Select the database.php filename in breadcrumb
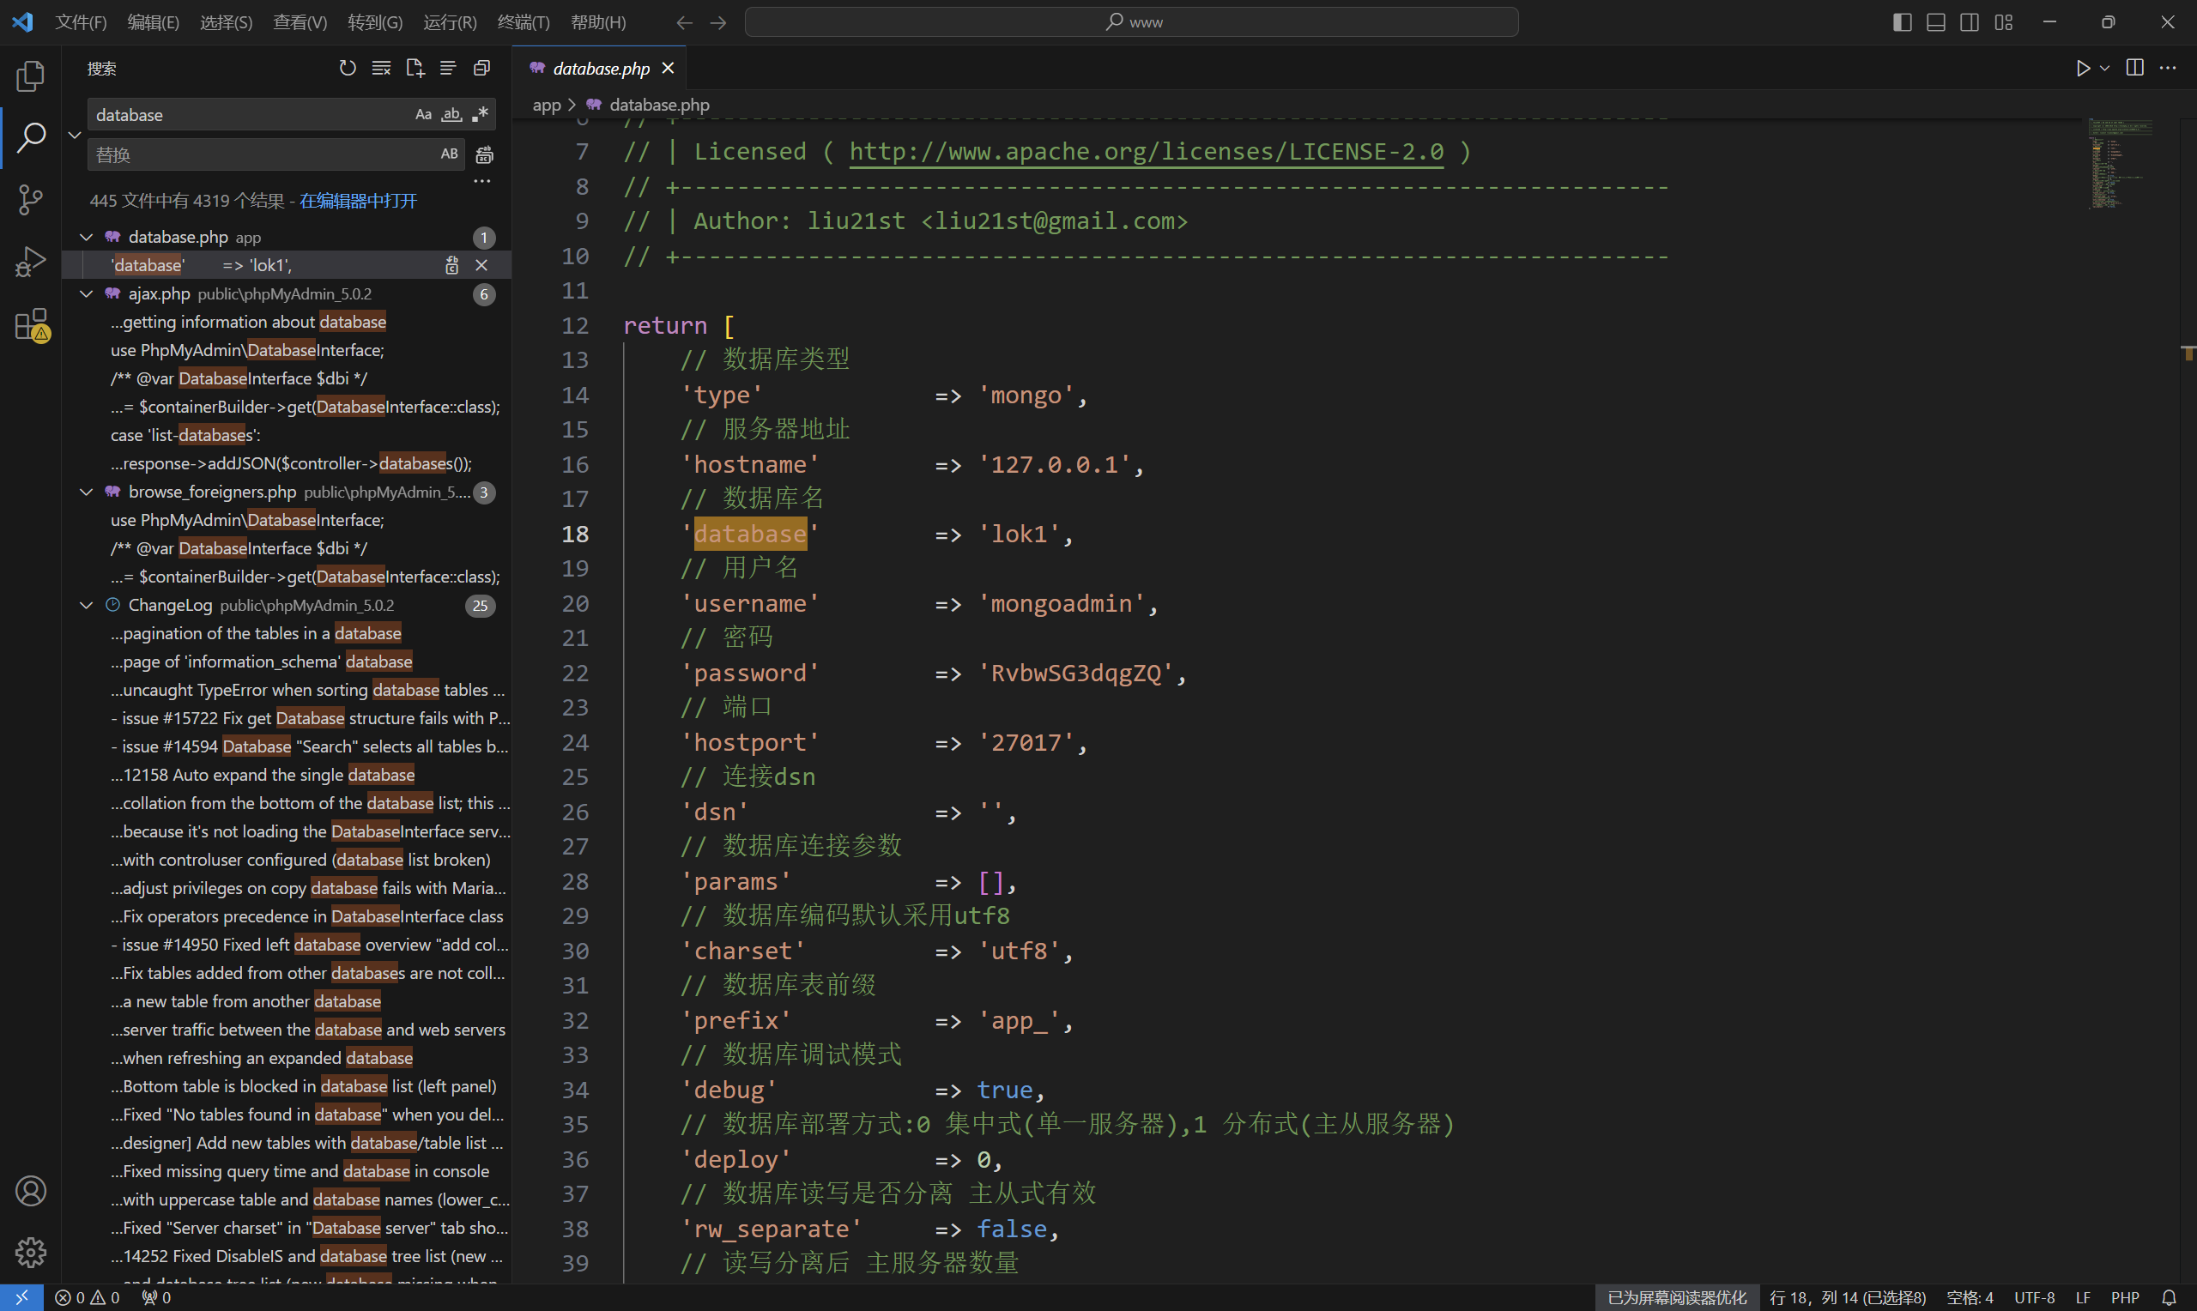 pos(660,103)
